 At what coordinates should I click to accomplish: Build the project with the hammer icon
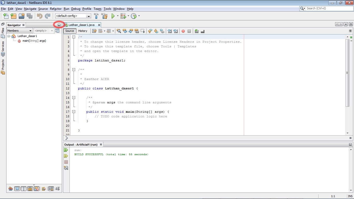point(96,16)
